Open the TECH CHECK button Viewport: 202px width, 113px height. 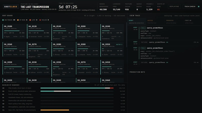click(x=190, y=6)
